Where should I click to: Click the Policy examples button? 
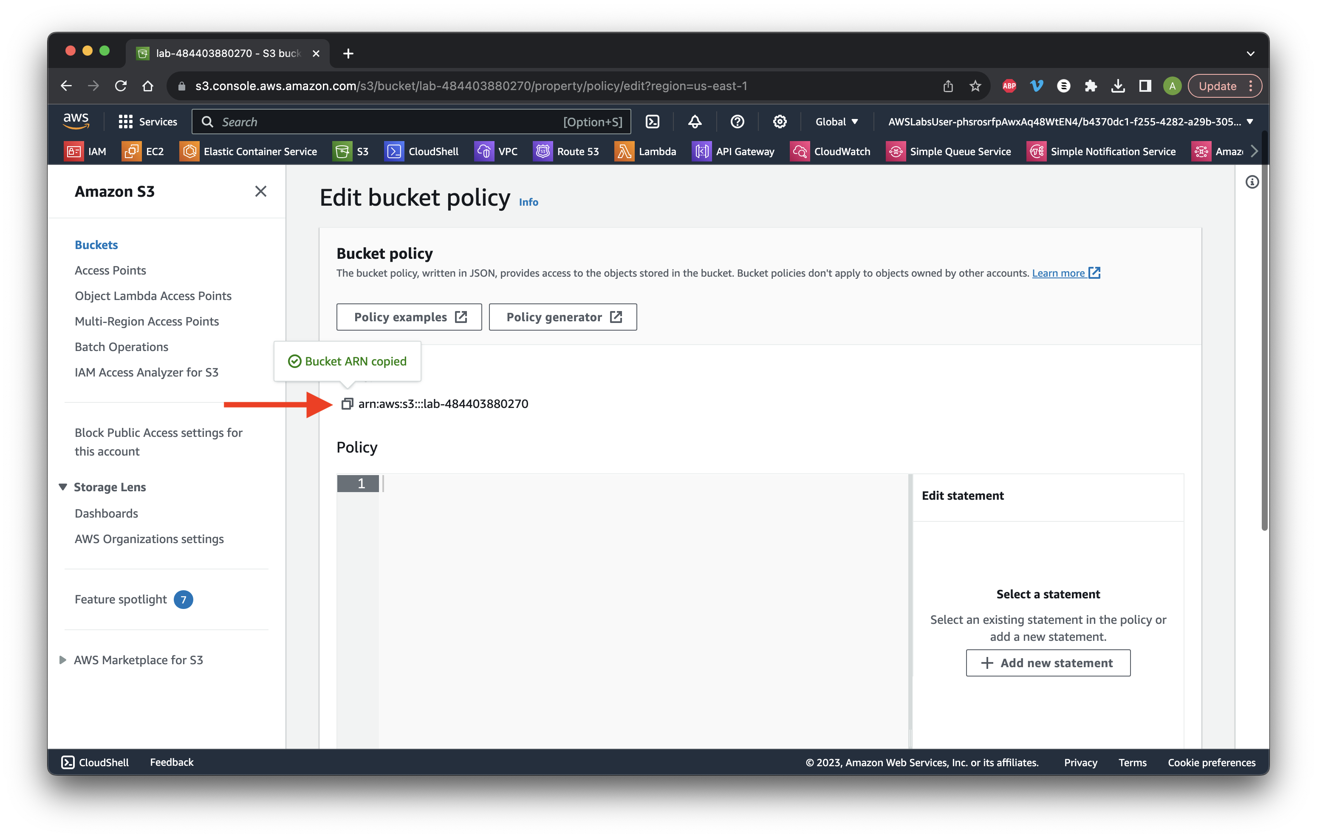409,317
